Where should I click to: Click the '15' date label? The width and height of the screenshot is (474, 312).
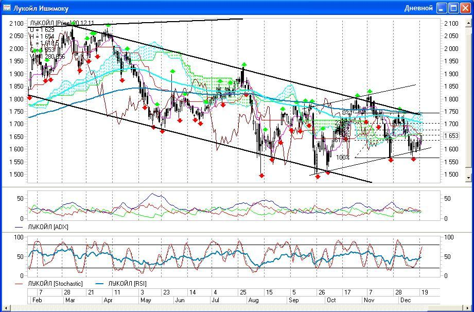click(269, 292)
